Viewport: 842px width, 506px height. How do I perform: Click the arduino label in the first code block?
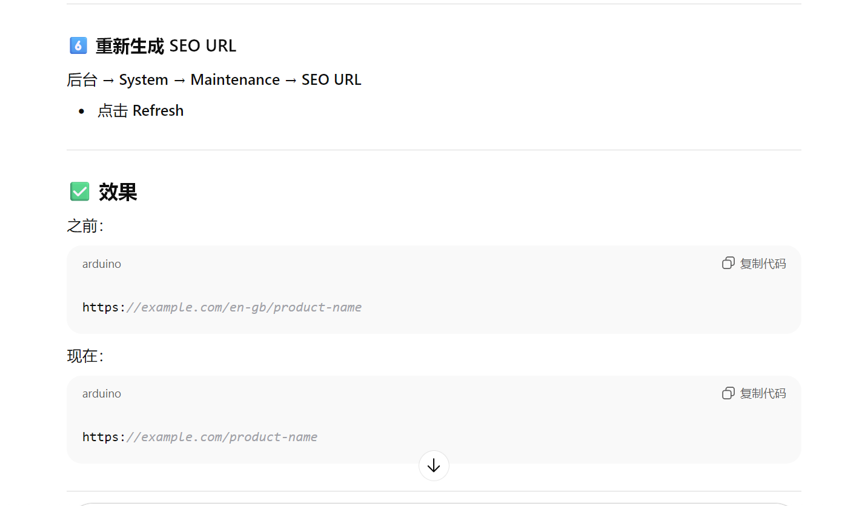[102, 264]
